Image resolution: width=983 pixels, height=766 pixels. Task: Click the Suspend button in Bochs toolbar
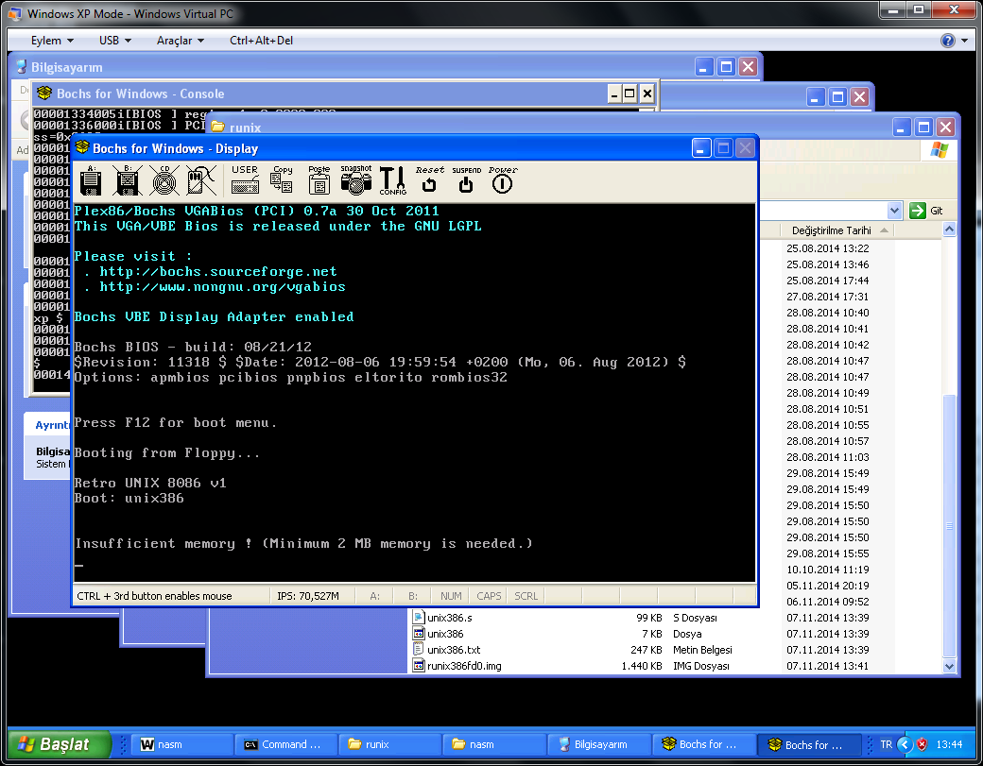(466, 179)
